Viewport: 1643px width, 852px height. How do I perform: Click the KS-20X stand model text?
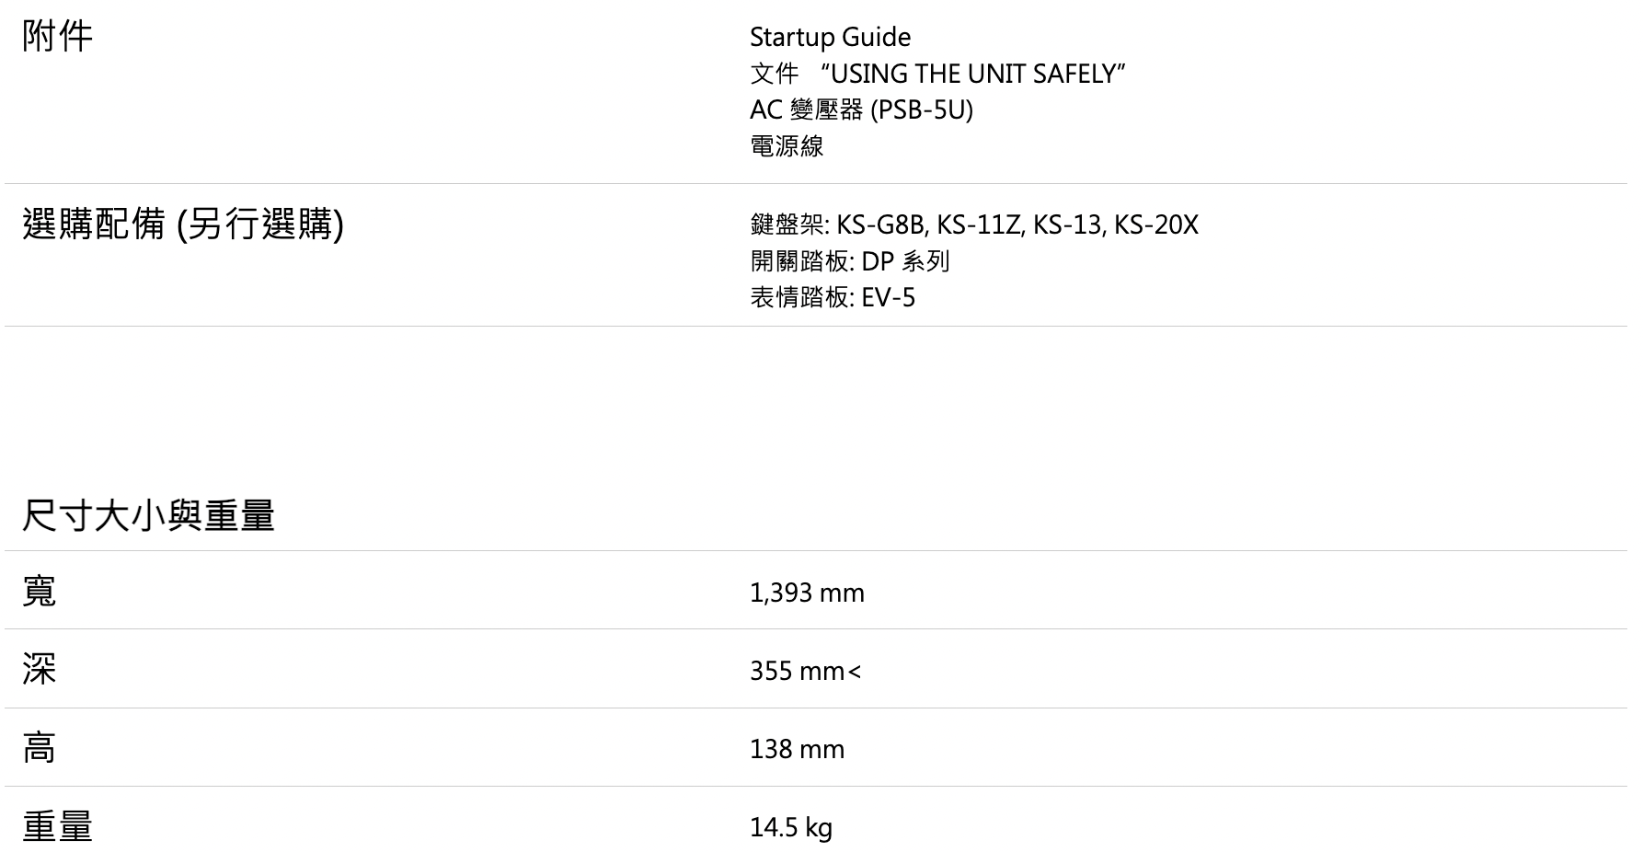click(x=1156, y=225)
